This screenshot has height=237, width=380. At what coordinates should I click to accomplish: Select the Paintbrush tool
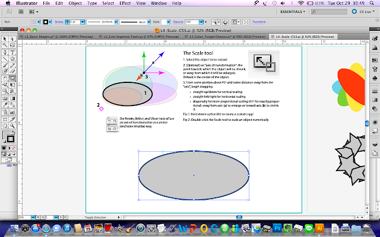tap(5, 65)
